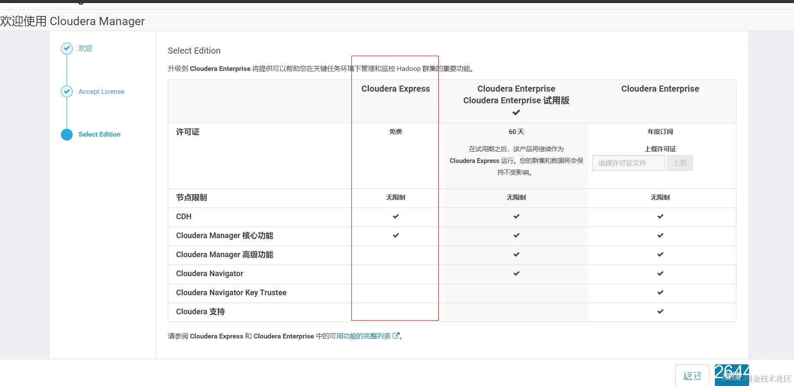
Task: Click the 许可证 row label
Action: click(188, 132)
